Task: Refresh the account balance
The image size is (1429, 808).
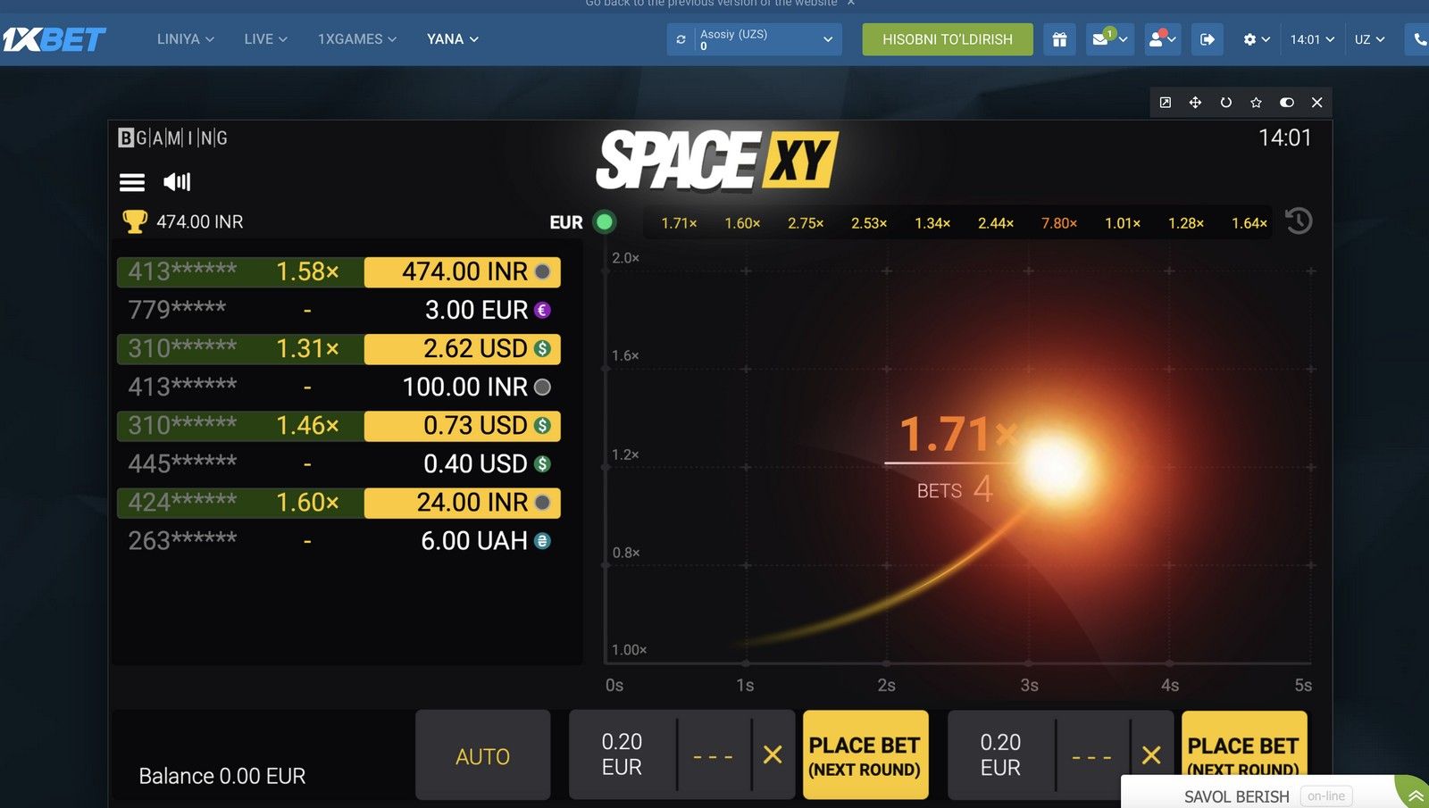Action: pos(681,39)
